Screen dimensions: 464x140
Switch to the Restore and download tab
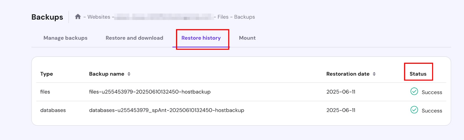(x=134, y=38)
